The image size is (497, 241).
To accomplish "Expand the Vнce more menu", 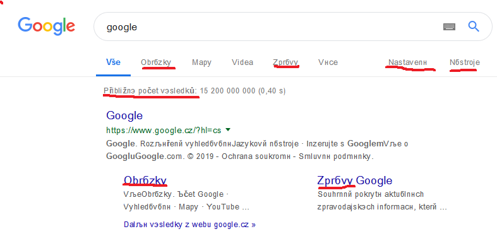I will click(328, 62).
